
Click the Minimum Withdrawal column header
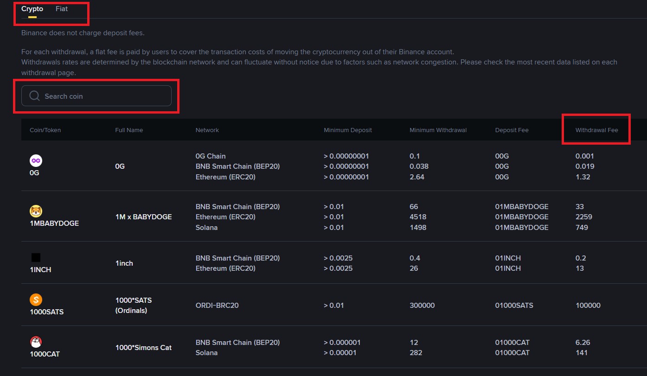pyautogui.click(x=438, y=130)
